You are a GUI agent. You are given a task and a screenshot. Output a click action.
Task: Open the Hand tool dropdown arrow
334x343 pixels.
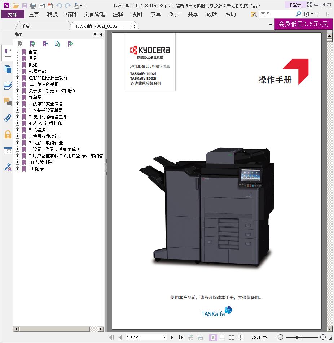(81, 6)
